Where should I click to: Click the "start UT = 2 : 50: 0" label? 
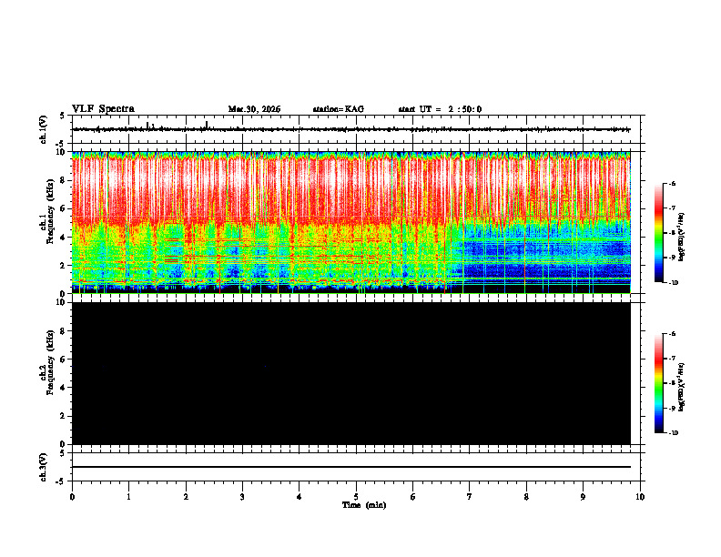coord(440,109)
